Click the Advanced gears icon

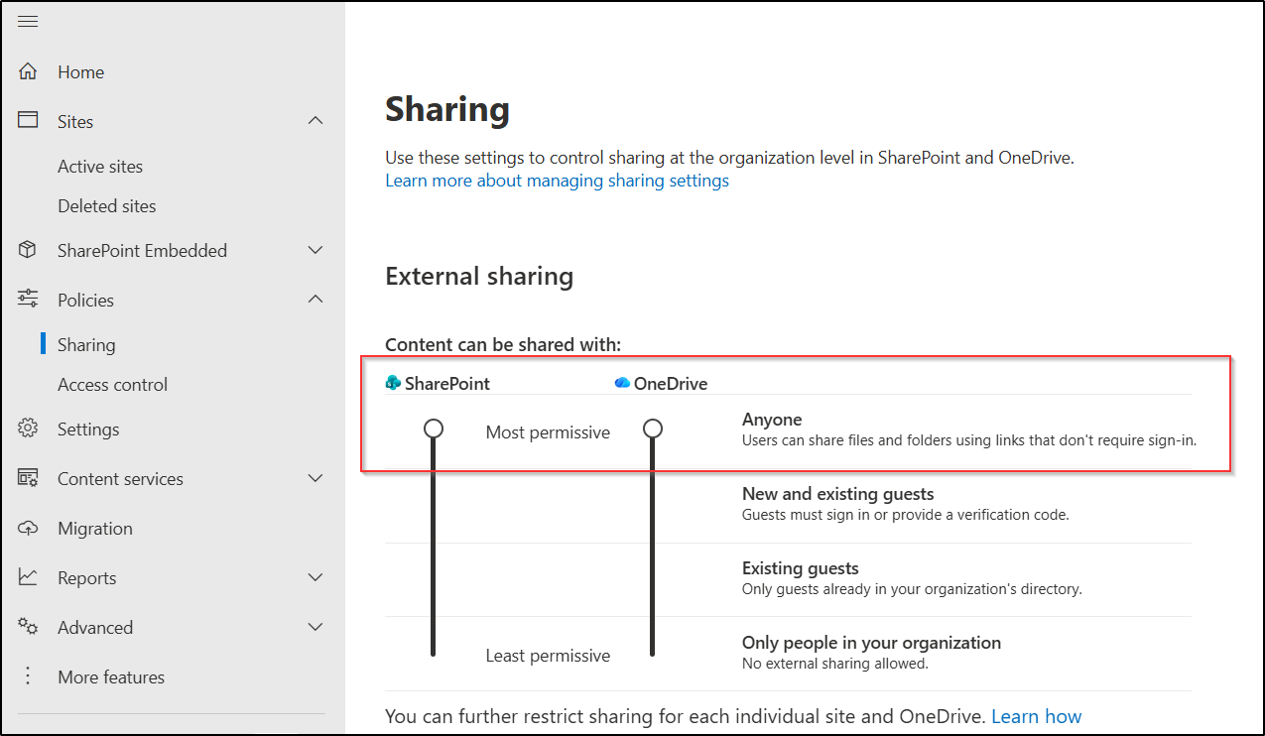[x=28, y=627]
